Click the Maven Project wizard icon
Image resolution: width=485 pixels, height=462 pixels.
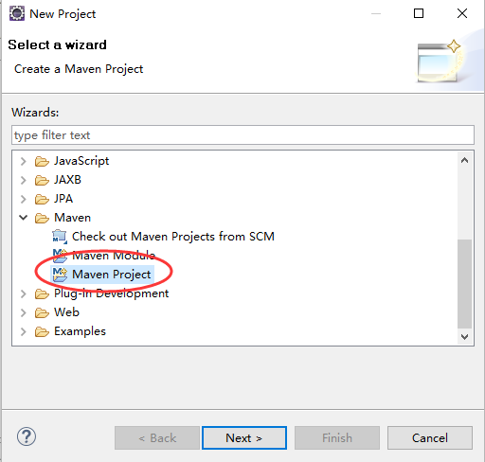[60, 275]
